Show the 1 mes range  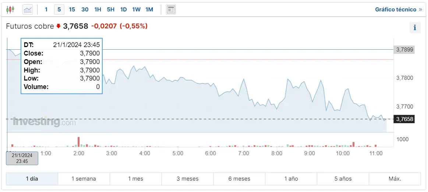coord(135,179)
